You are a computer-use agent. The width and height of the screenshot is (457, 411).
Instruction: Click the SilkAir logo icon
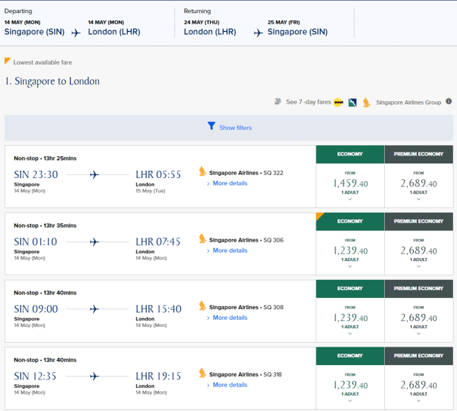353,102
